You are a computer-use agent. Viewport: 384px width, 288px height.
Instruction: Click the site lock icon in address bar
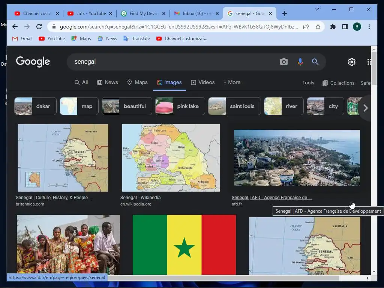[54, 27]
